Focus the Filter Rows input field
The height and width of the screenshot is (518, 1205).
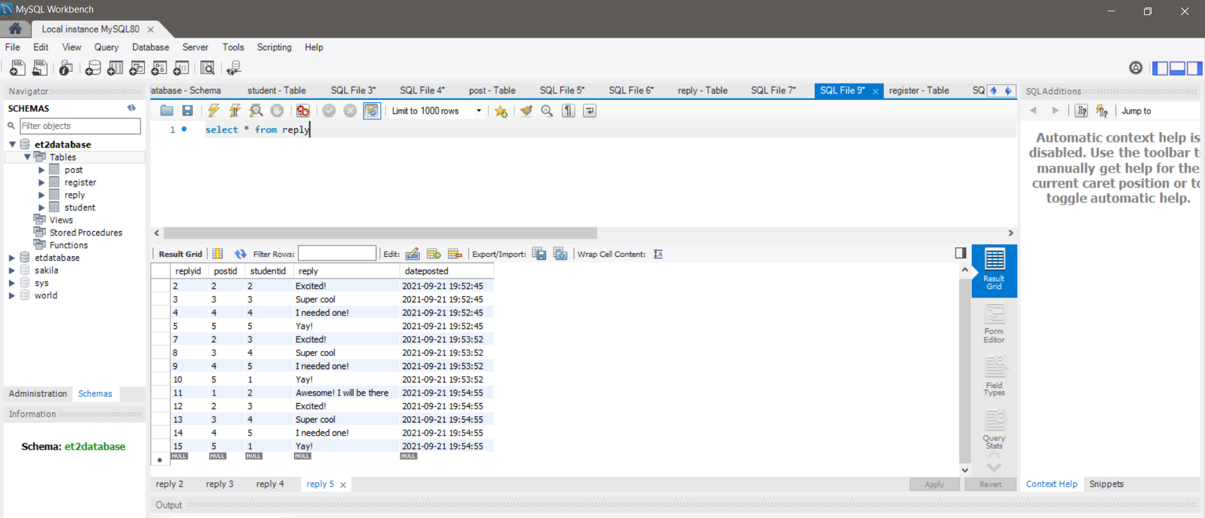(x=337, y=254)
